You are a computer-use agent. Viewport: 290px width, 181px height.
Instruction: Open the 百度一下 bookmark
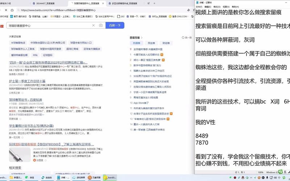(136, 16)
